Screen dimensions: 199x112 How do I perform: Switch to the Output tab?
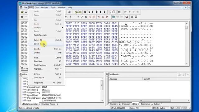click(156, 104)
